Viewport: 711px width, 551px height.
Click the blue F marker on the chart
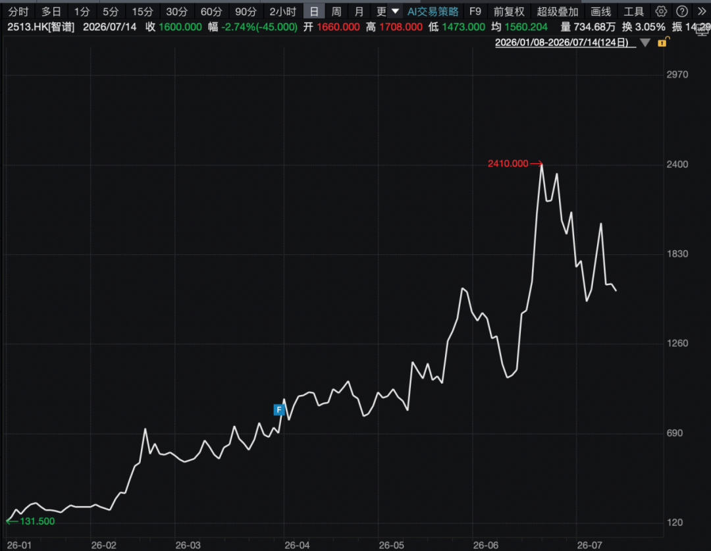[x=279, y=410]
